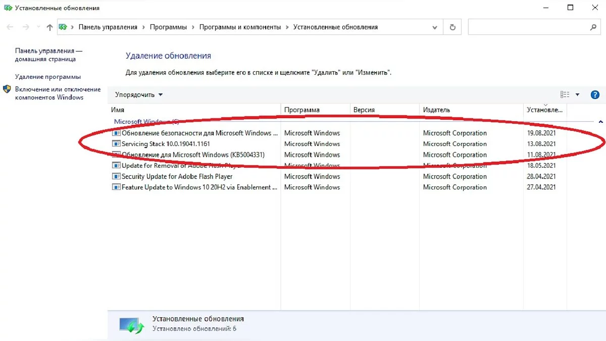
Task: Open the view options dropdown arrow
Action: pyautogui.click(x=577, y=94)
